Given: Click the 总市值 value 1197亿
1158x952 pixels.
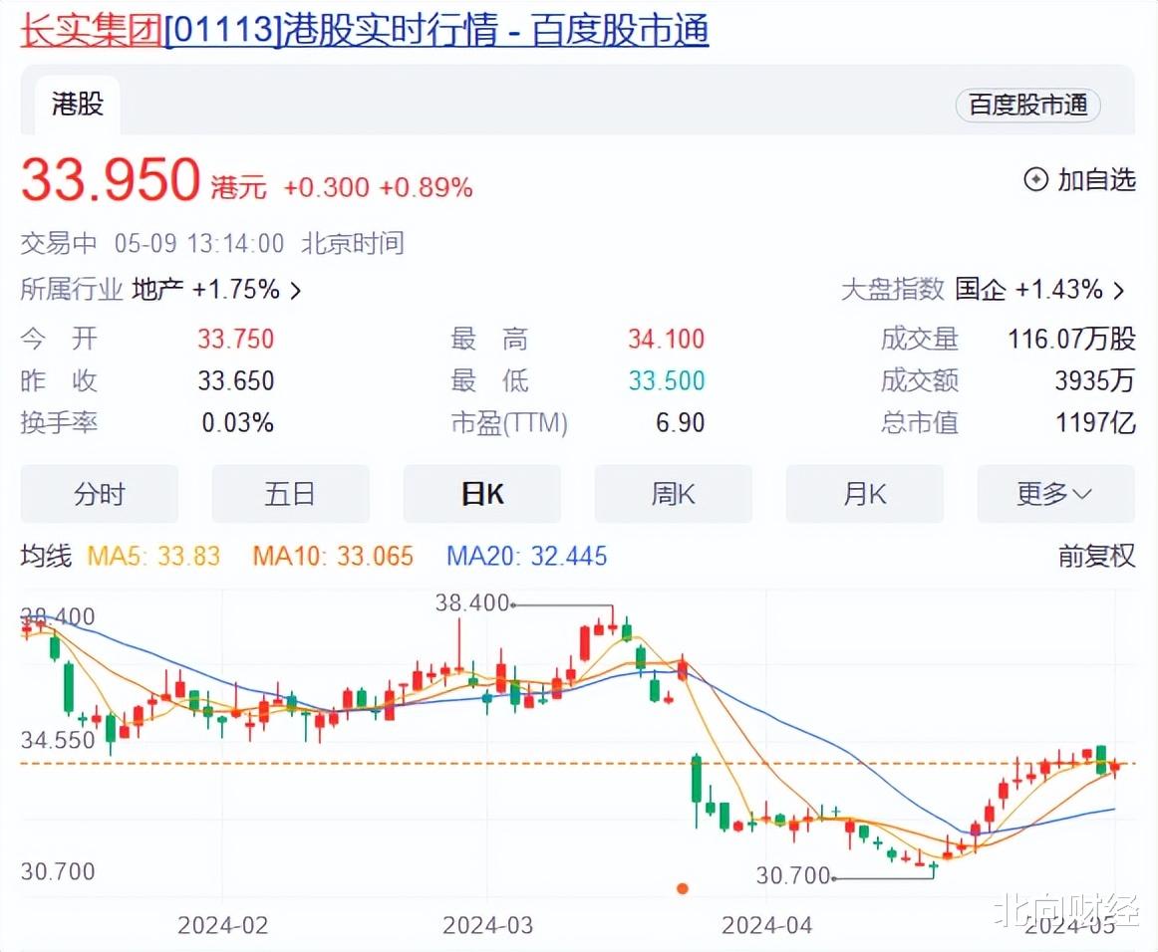Looking at the screenshot, I should 1095,423.
